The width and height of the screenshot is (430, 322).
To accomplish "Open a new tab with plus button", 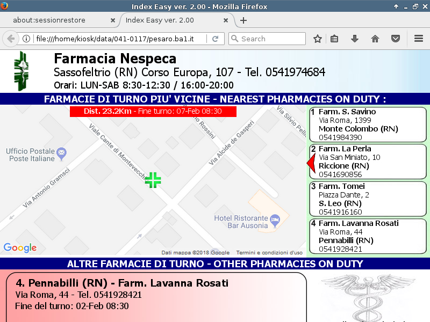I will 243,20.
